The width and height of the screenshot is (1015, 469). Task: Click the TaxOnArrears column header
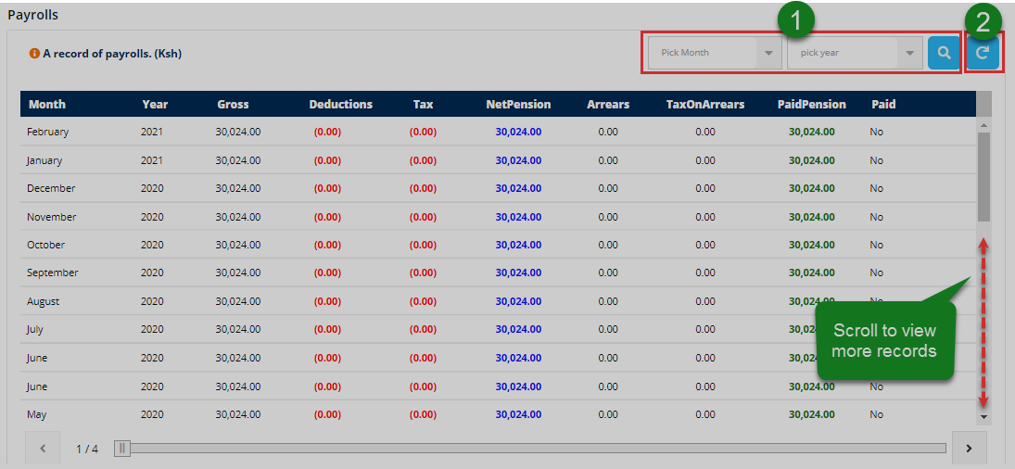[x=704, y=104]
